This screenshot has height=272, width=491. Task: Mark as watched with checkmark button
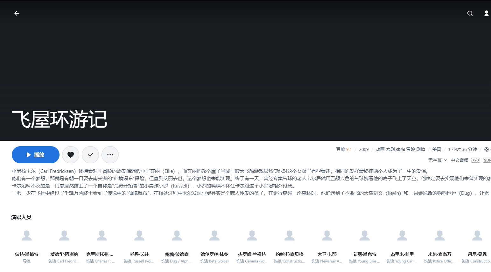(90, 155)
